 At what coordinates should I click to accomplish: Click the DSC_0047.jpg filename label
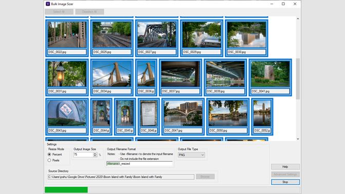point(183,131)
